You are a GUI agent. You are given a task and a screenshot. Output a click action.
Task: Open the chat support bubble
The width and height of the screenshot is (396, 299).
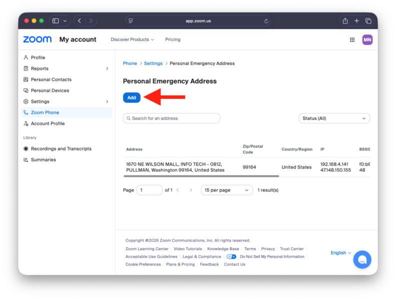click(362, 259)
